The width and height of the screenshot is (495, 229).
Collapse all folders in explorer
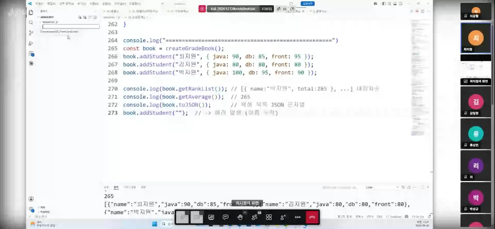[x=95, y=17]
